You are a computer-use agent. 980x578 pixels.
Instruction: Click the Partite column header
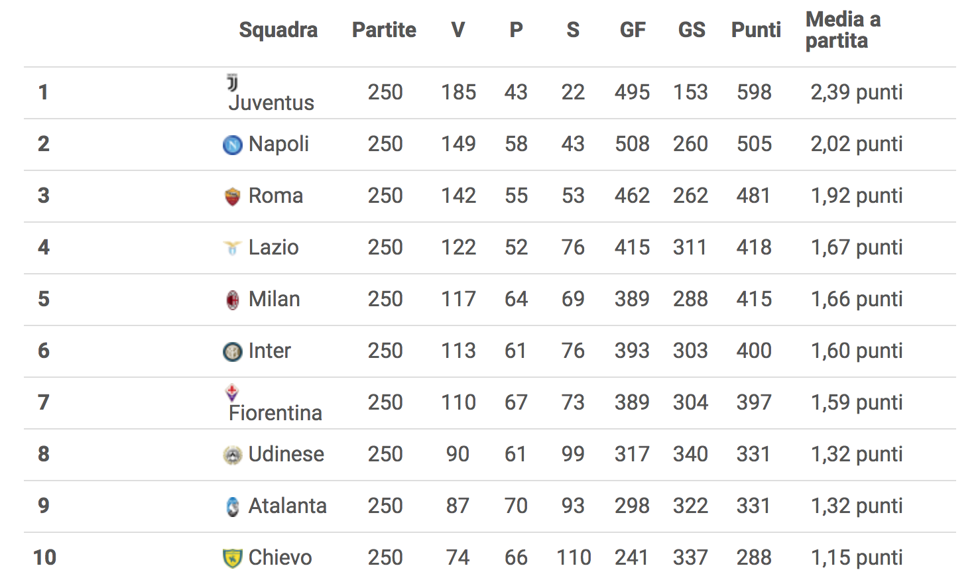[x=384, y=30]
